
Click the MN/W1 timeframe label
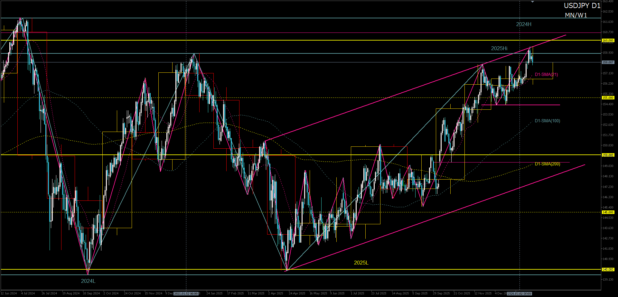pyautogui.click(x=576, y=15)
